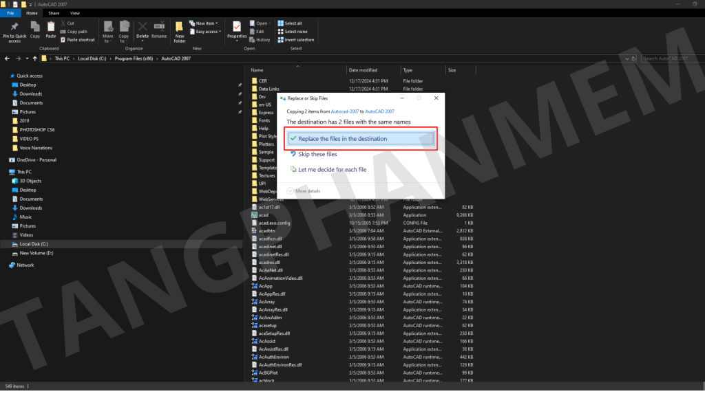Create a folder with New folder icon

(x=180, y=28)
